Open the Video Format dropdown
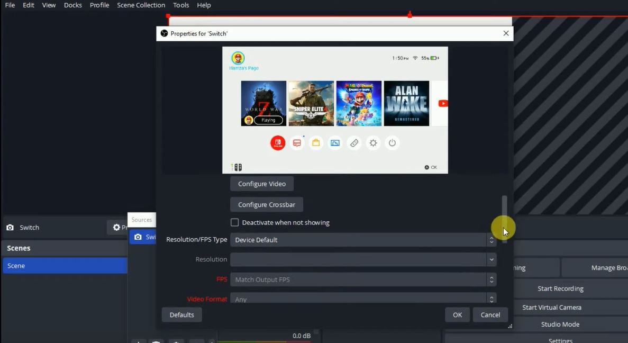 (363, 299)
